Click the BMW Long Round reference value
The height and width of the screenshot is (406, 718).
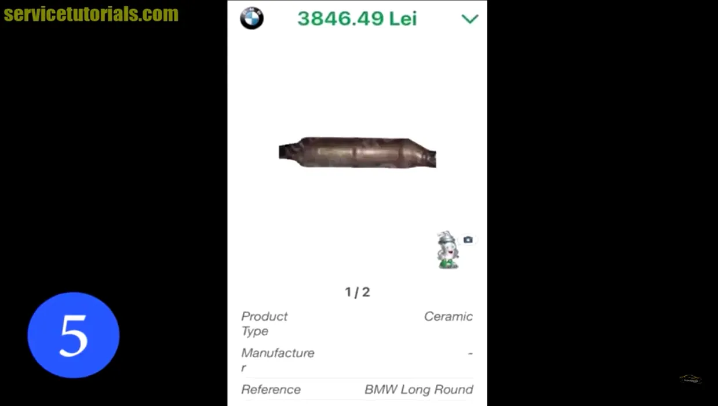[x=419, y=390]
